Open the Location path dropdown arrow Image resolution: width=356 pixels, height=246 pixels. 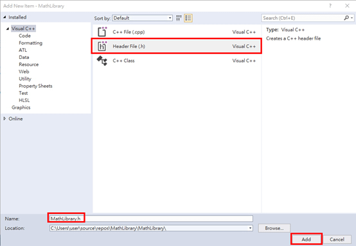[x=250, y=228]
